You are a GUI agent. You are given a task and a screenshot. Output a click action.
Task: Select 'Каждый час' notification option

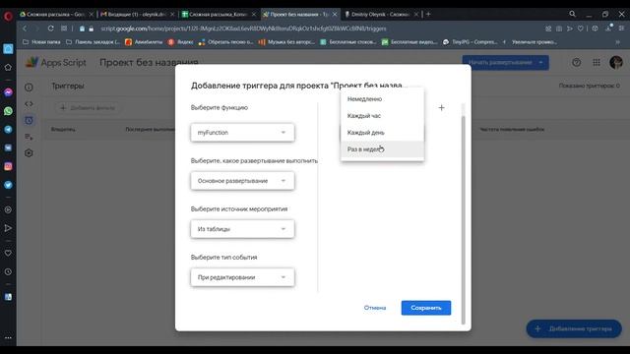coord(382,116)
